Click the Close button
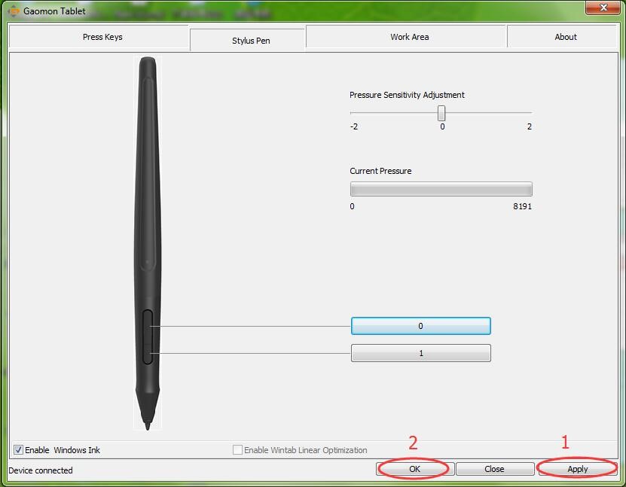This screenshot has width=626, height=487. (495, 469)
